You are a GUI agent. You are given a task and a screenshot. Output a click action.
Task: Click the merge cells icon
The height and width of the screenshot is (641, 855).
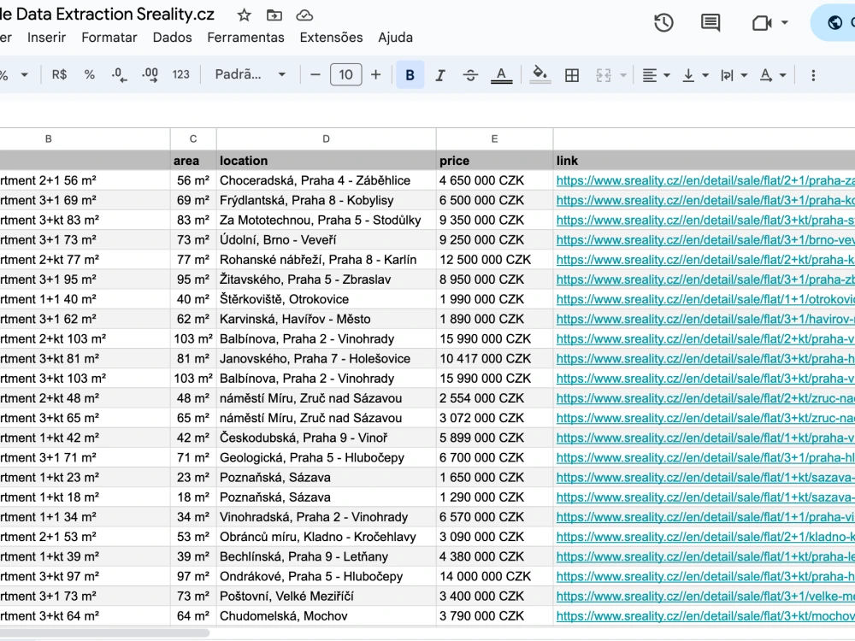603,74
